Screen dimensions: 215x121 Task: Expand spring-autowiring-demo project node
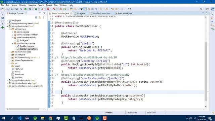click(7, 24)
